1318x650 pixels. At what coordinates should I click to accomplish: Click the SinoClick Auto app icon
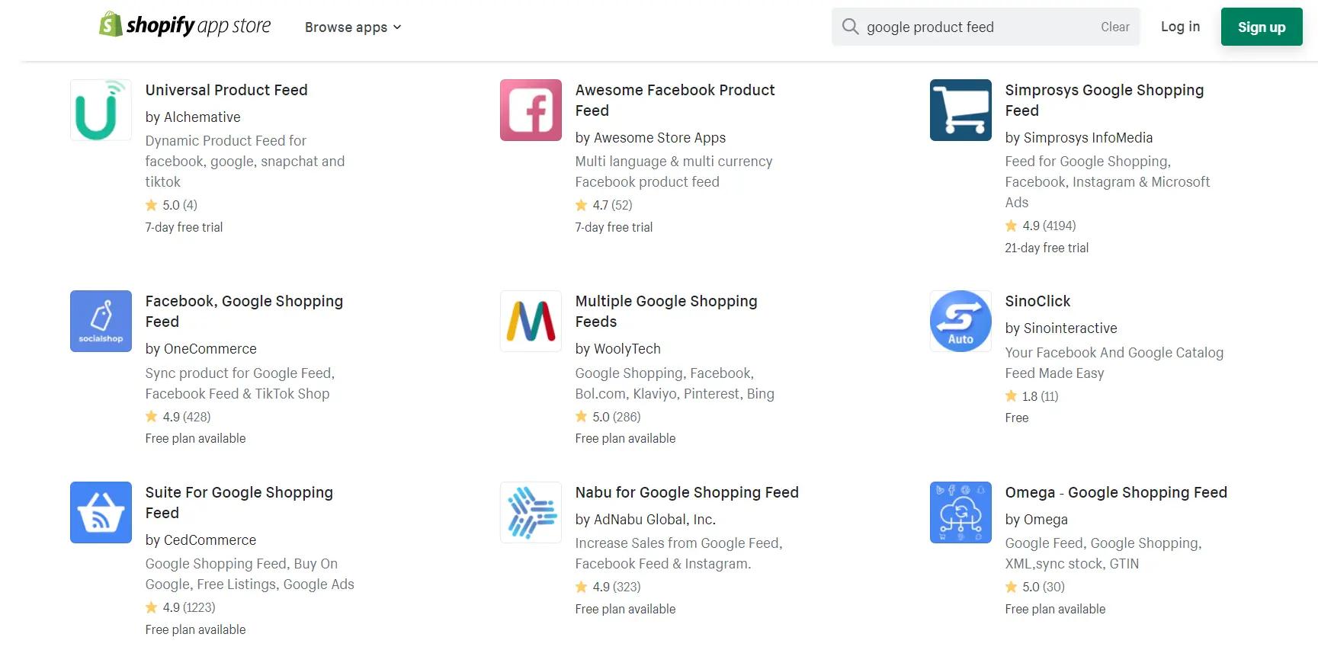point(960,322)
